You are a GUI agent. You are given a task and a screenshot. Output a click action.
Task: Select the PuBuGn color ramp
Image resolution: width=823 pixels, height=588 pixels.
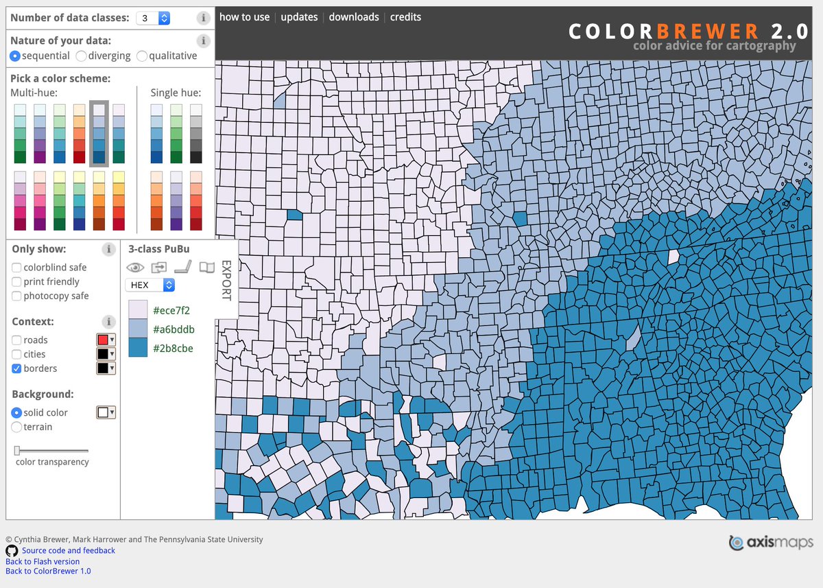pyautogui.click(x=119, y=133)
